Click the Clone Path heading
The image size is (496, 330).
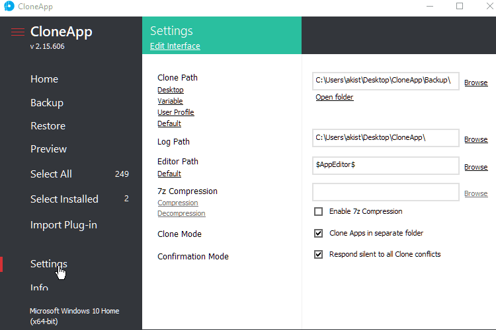[177, 78]
